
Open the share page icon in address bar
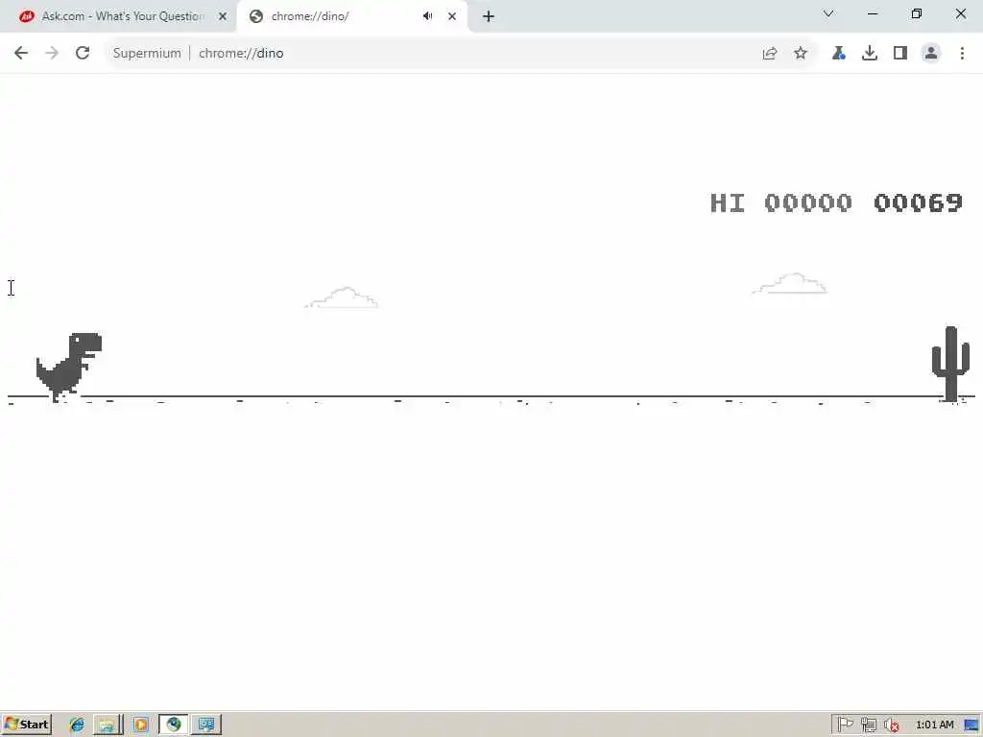click(x=769, y=54)
